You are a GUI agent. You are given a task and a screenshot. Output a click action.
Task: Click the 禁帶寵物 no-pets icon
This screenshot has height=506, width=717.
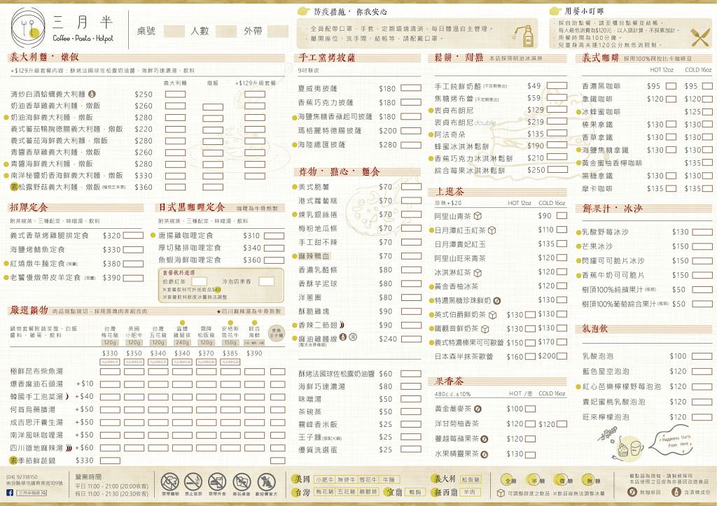(170, 482)
